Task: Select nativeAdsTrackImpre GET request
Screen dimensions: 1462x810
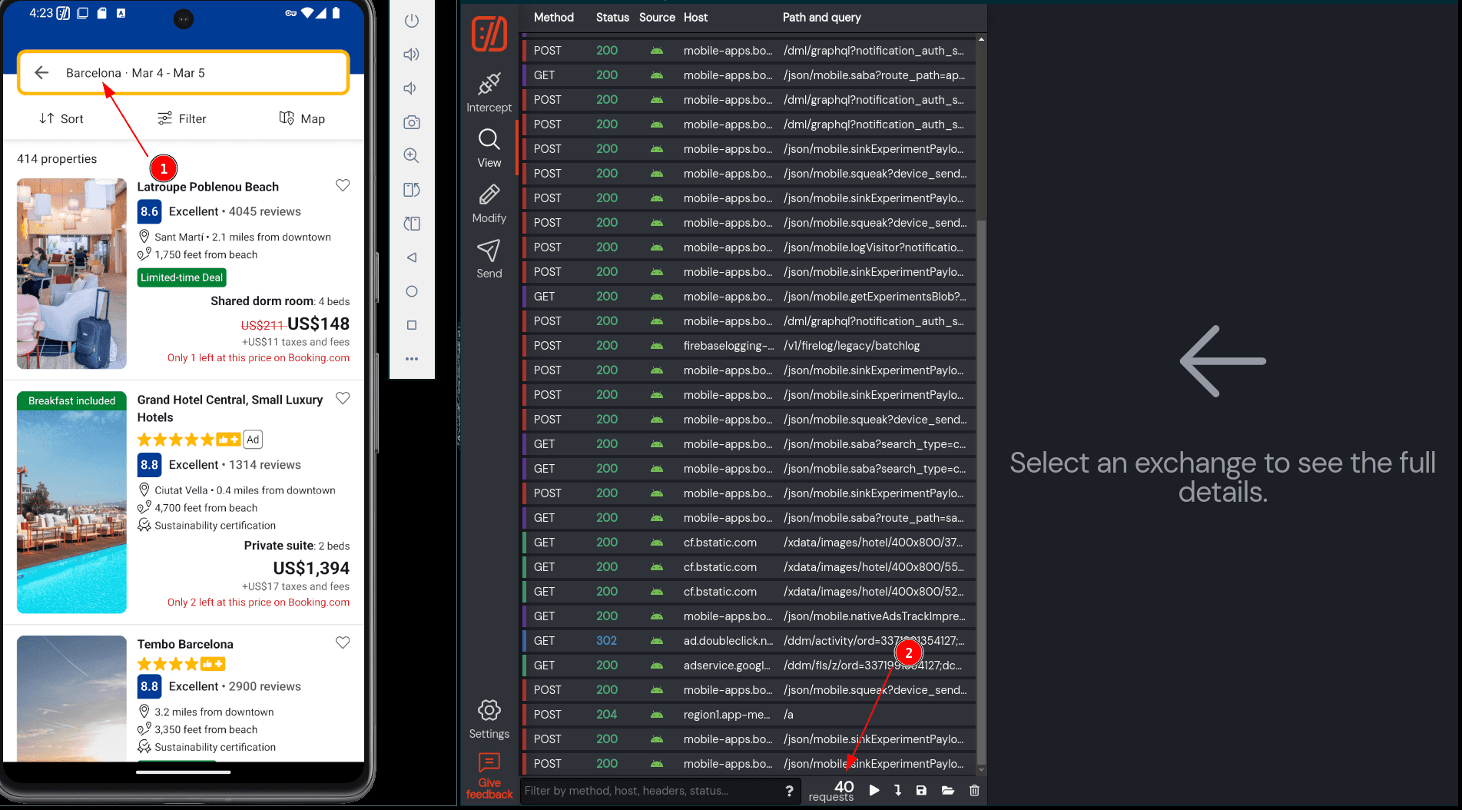Action: coord(749,616)
